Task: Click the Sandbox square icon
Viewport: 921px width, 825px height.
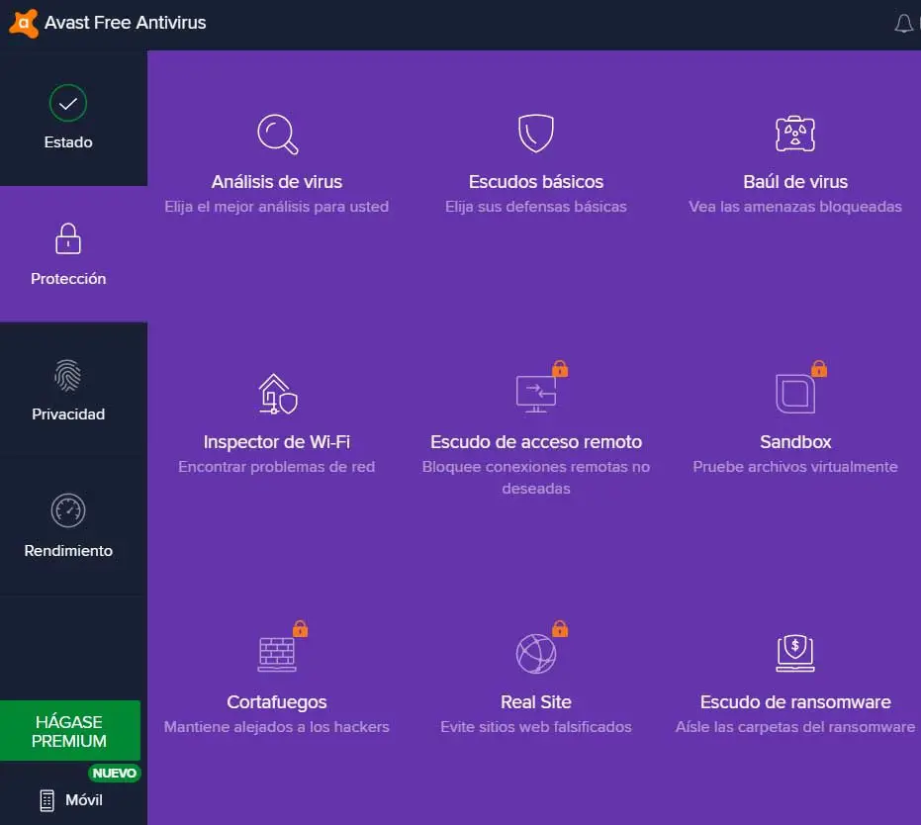Action: pos(795,394)
